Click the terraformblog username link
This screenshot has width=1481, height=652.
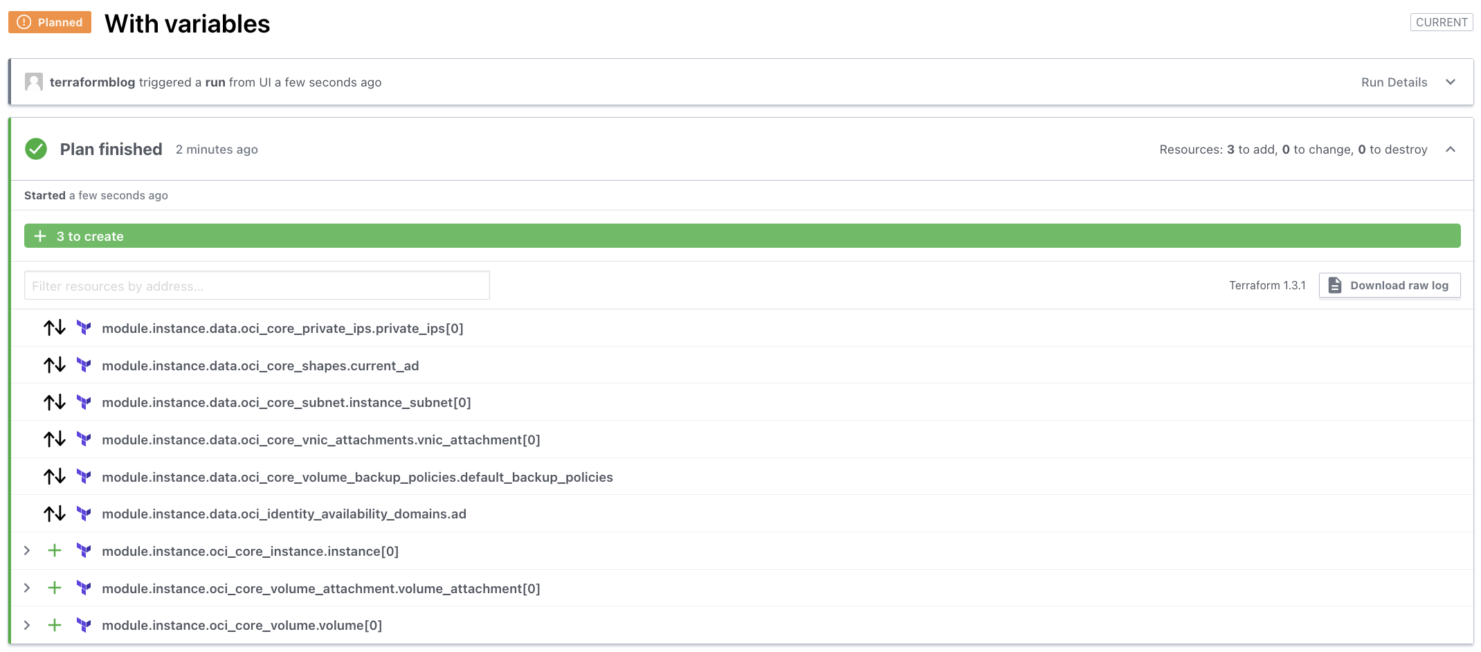click(92, 82)
